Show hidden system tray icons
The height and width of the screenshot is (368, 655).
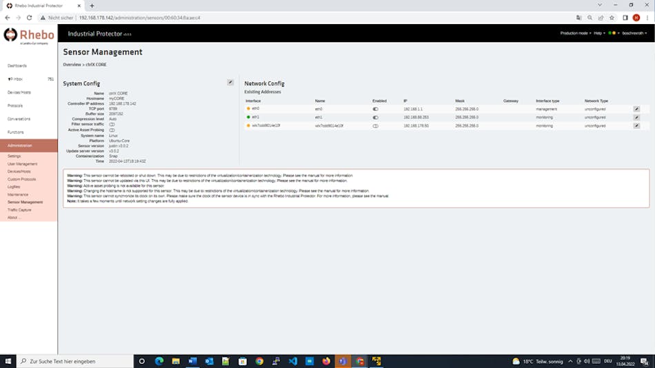pos(570,361)
